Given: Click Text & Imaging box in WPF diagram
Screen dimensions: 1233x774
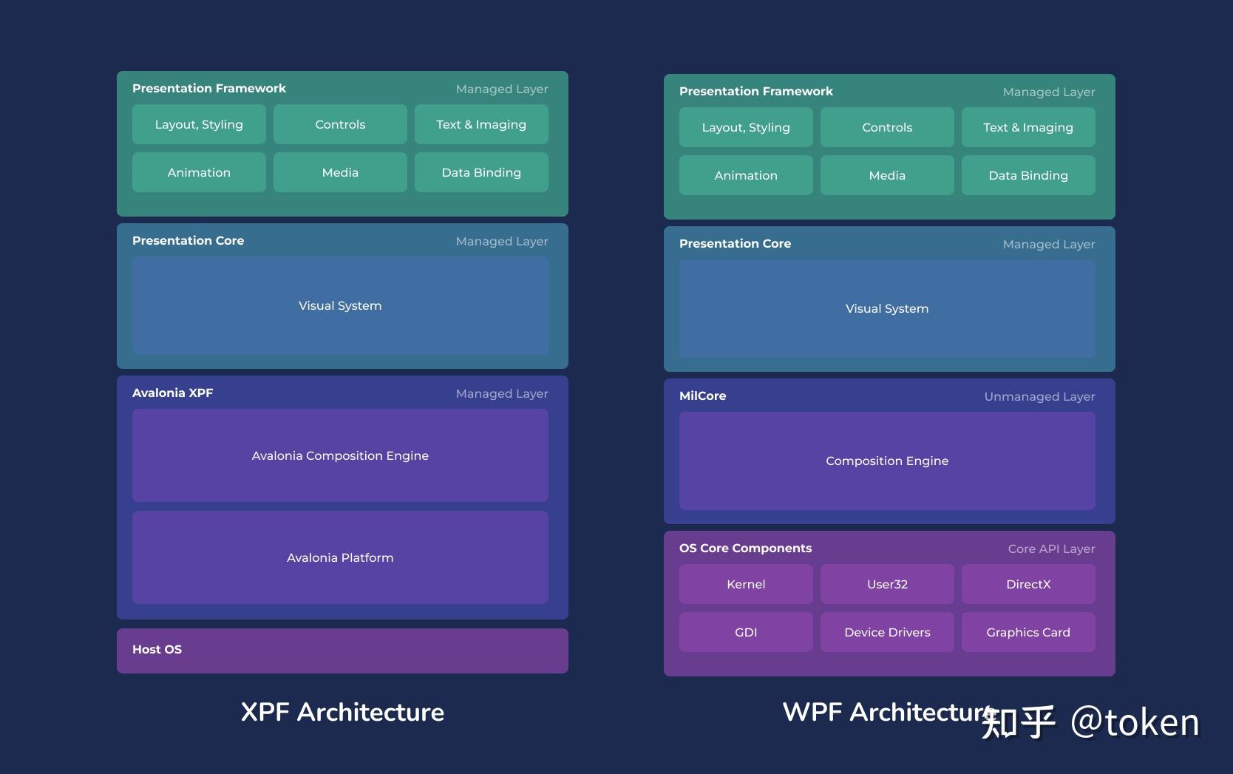Looking at the screenshot, I should click(1028, 127).
